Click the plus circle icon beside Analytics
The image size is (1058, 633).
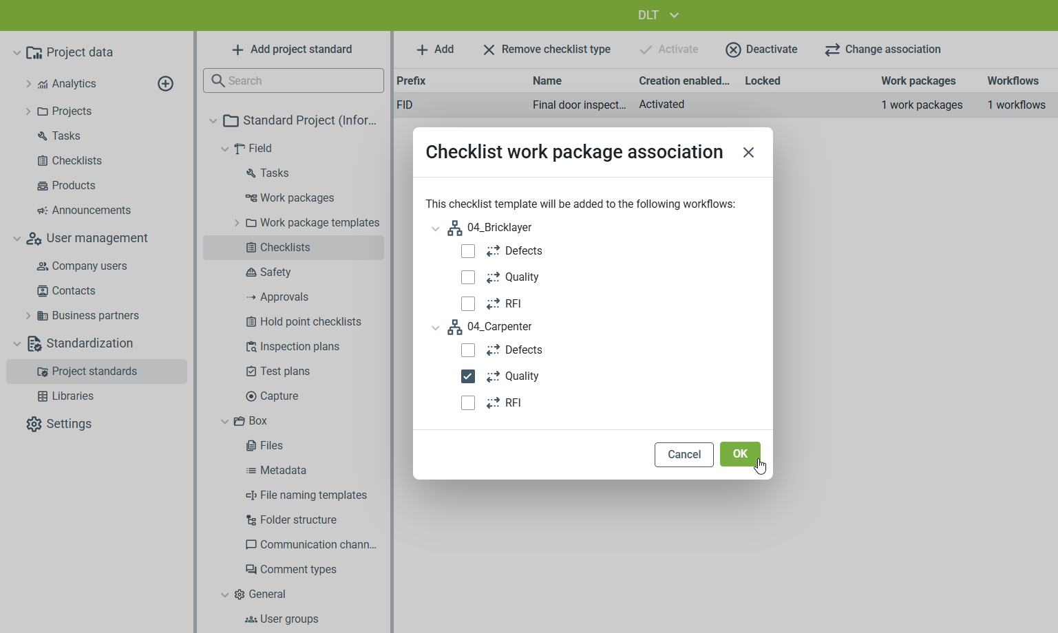pyautogui.click(x=165, y=84)
